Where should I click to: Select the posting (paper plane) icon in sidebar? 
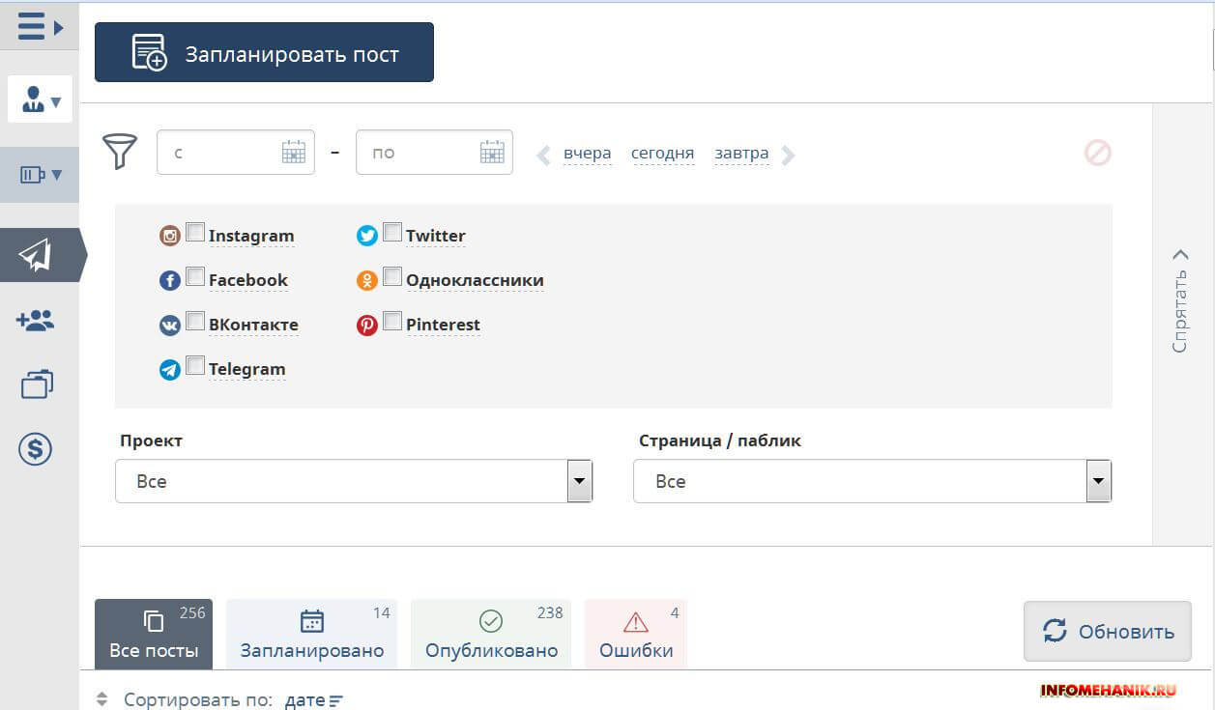tap(36, 256)
